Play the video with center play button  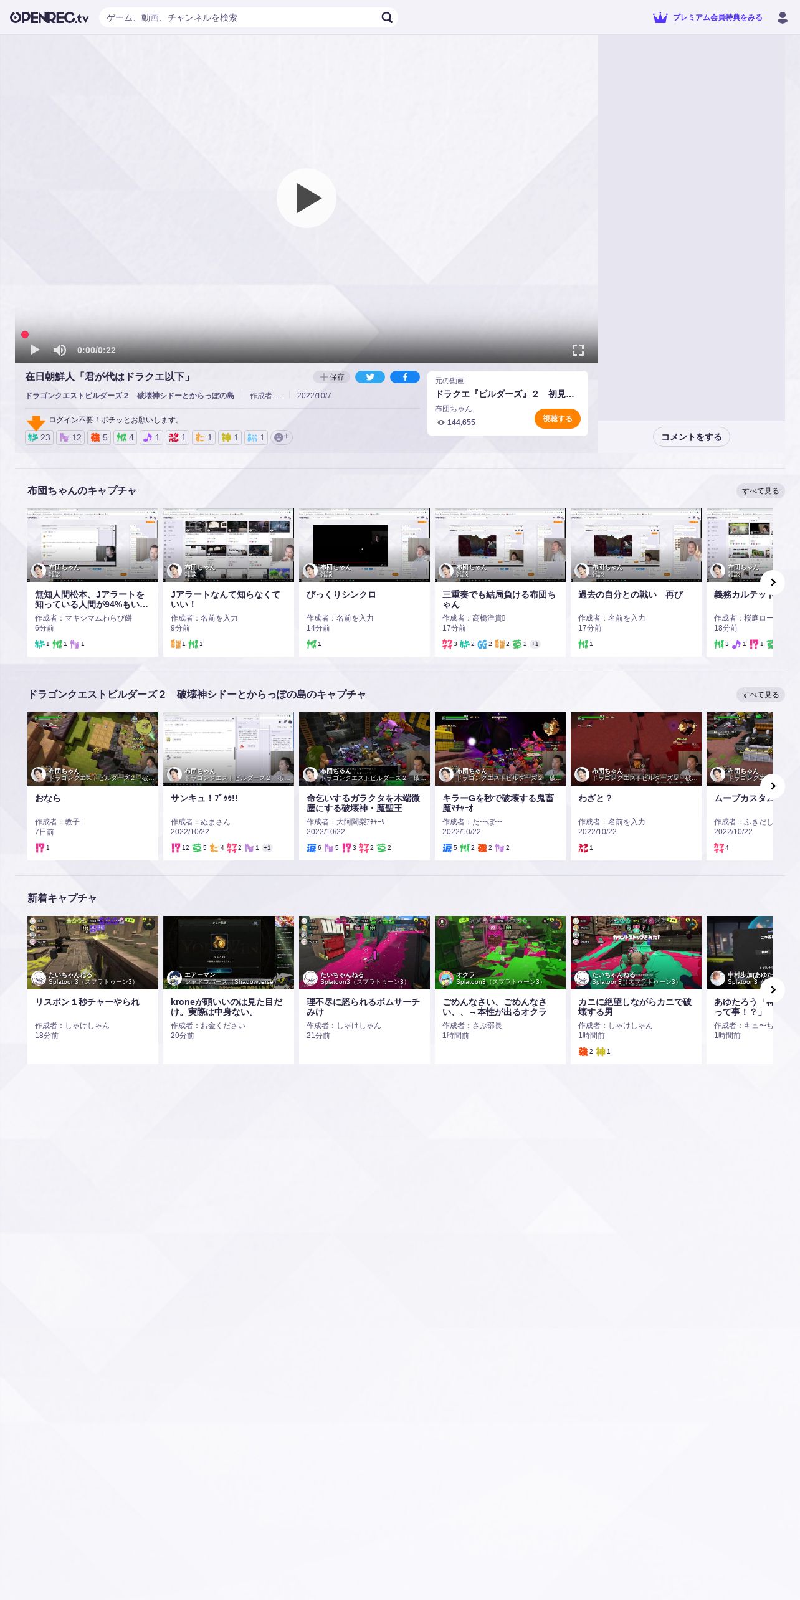pyautogui.click(x=307, y=198)
